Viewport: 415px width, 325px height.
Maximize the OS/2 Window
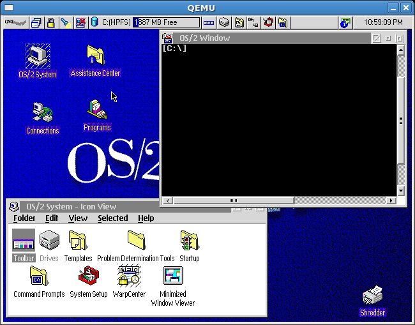pos(400,38)
